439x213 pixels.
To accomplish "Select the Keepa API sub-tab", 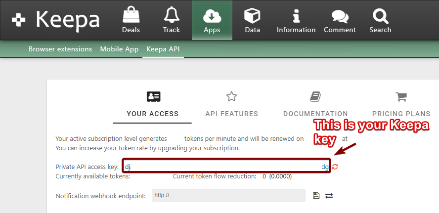I will [163, 49].
